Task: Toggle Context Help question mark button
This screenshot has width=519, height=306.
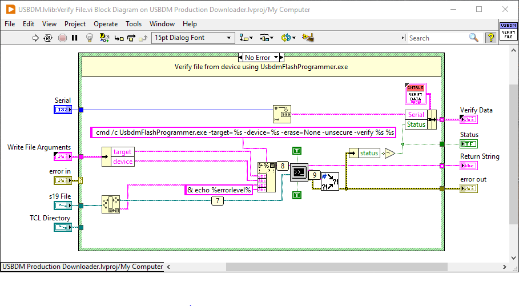Action: (x=491, y=38)
